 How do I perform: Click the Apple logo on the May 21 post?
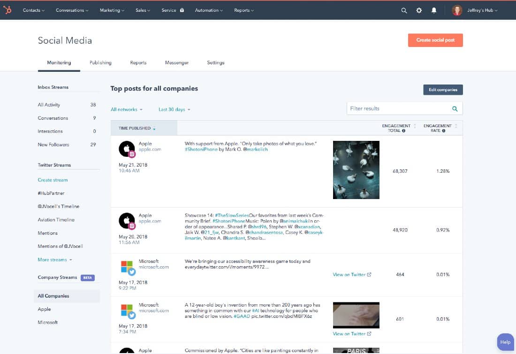[126, 149]
